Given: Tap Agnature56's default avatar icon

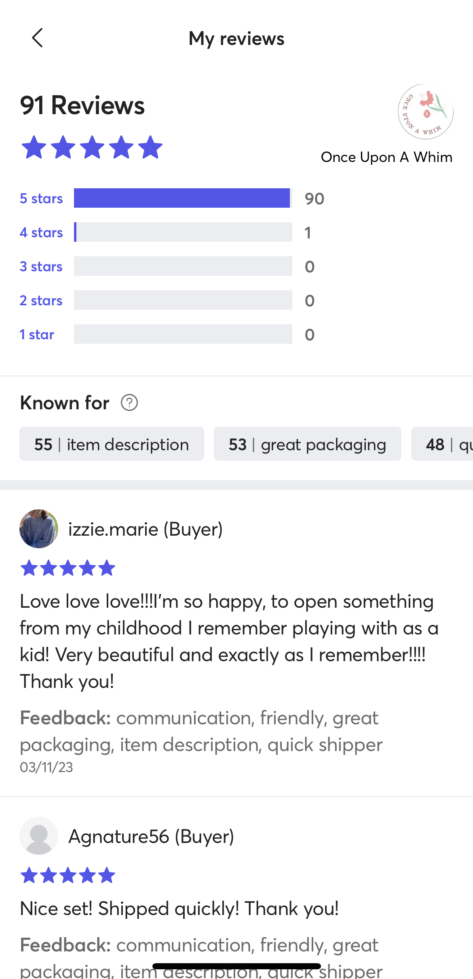Looking at the screenshot, I should click(39, 836).
